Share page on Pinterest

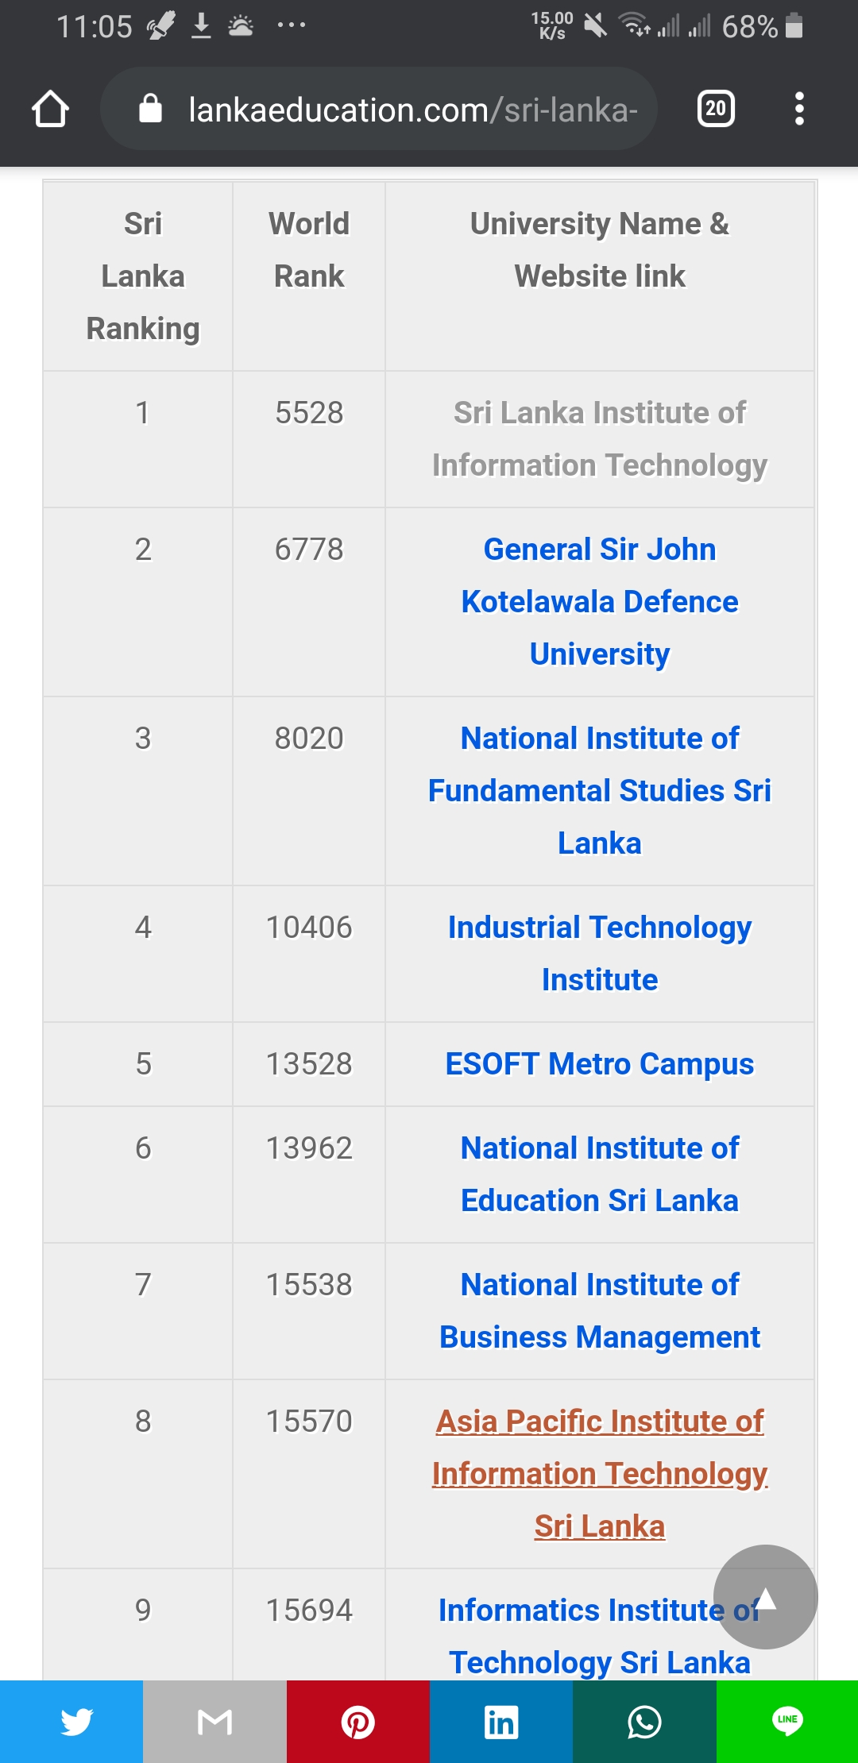tap(358, 1722)
